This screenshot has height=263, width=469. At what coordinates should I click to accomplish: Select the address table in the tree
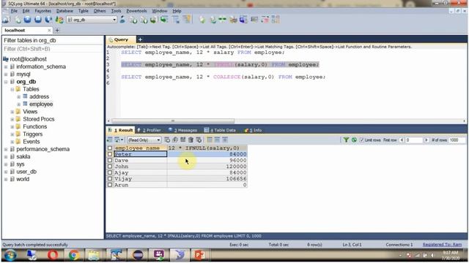(x=39, y=96)
